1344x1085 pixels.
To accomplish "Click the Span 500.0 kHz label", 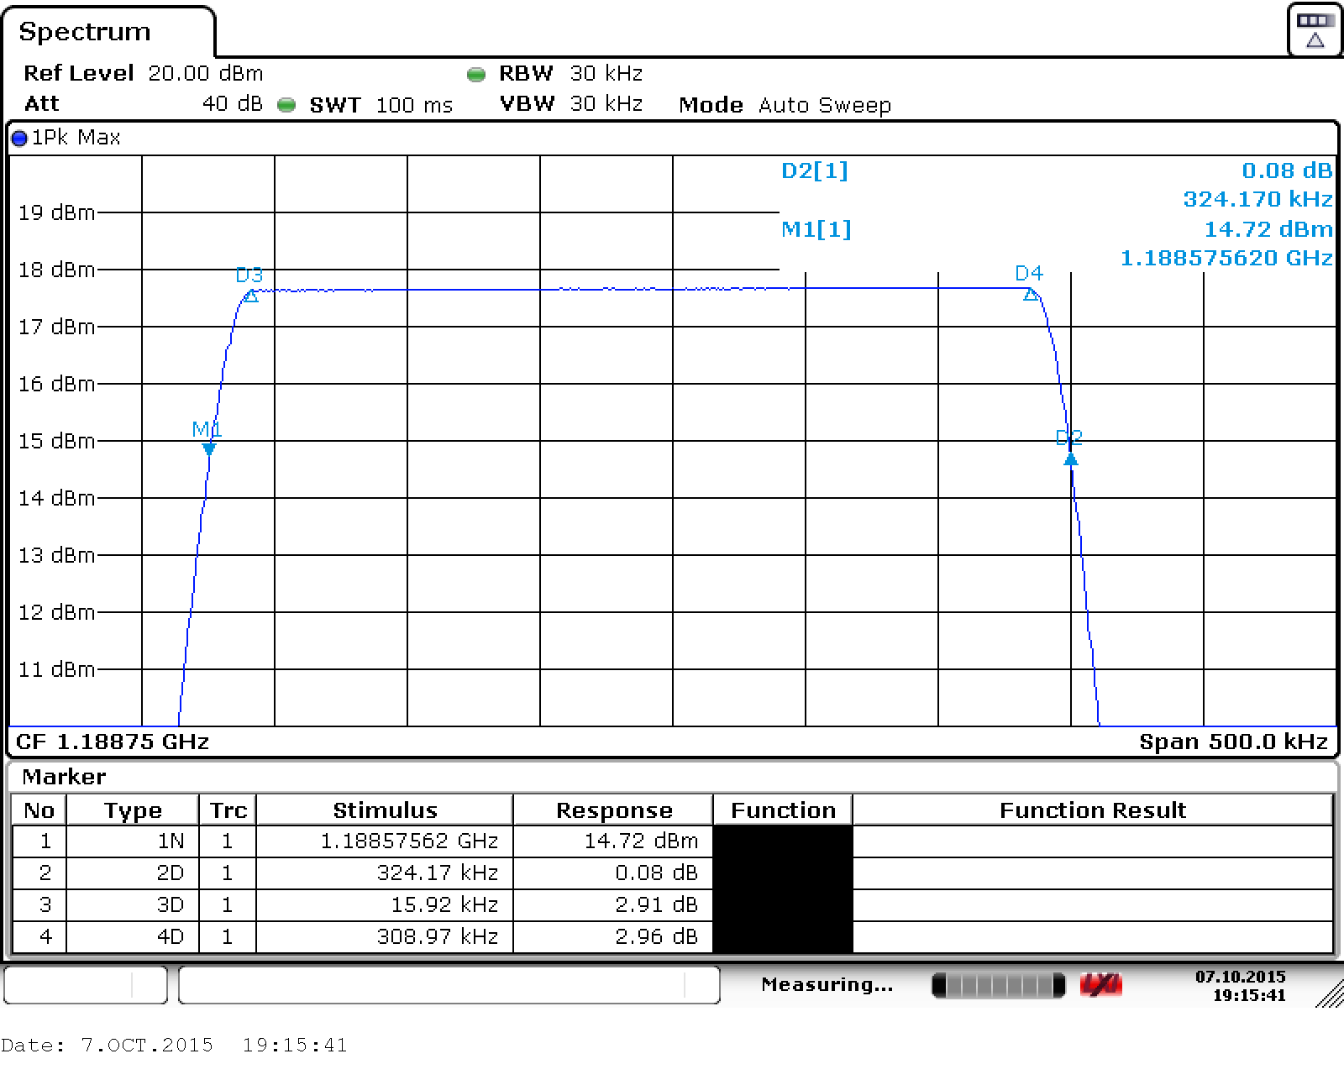I will coord(1233,742).
